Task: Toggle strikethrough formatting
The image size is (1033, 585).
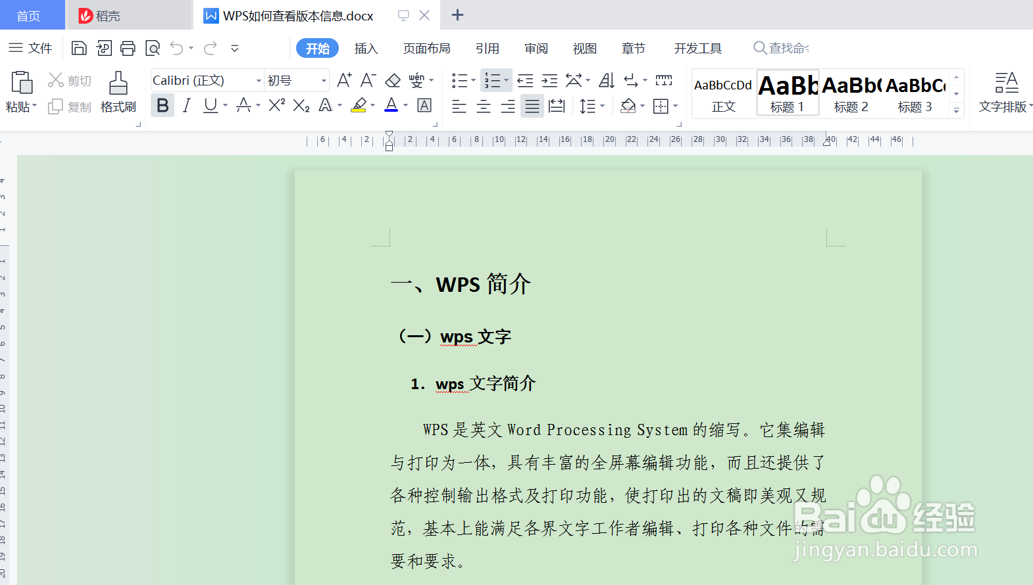Action: coord(243,105)
